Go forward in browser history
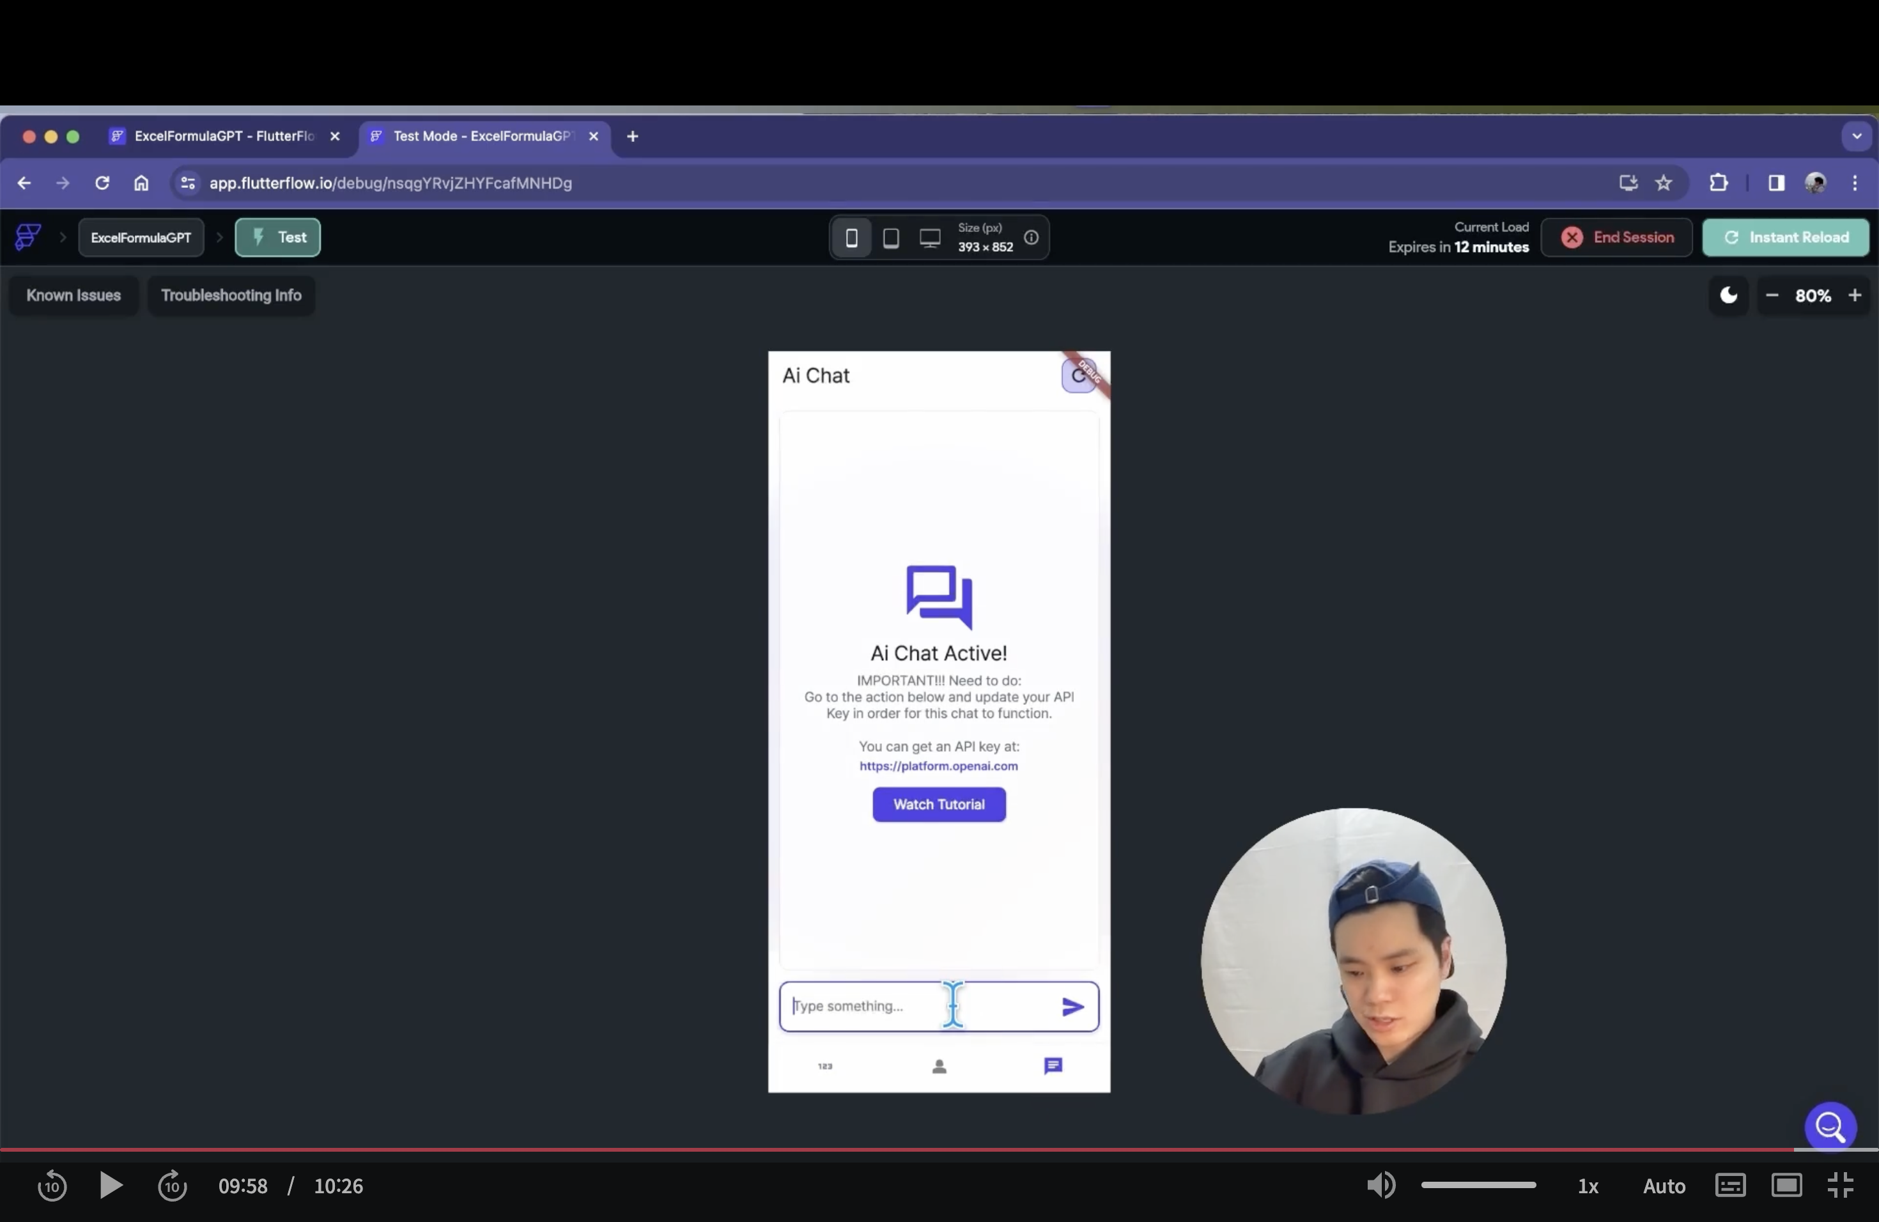 [63, 183]
